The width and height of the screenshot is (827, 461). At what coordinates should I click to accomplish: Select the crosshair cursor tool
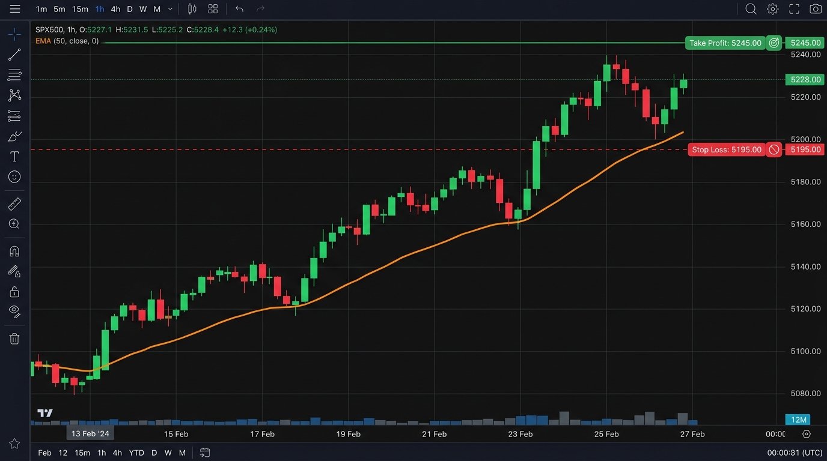click(14, 34)
